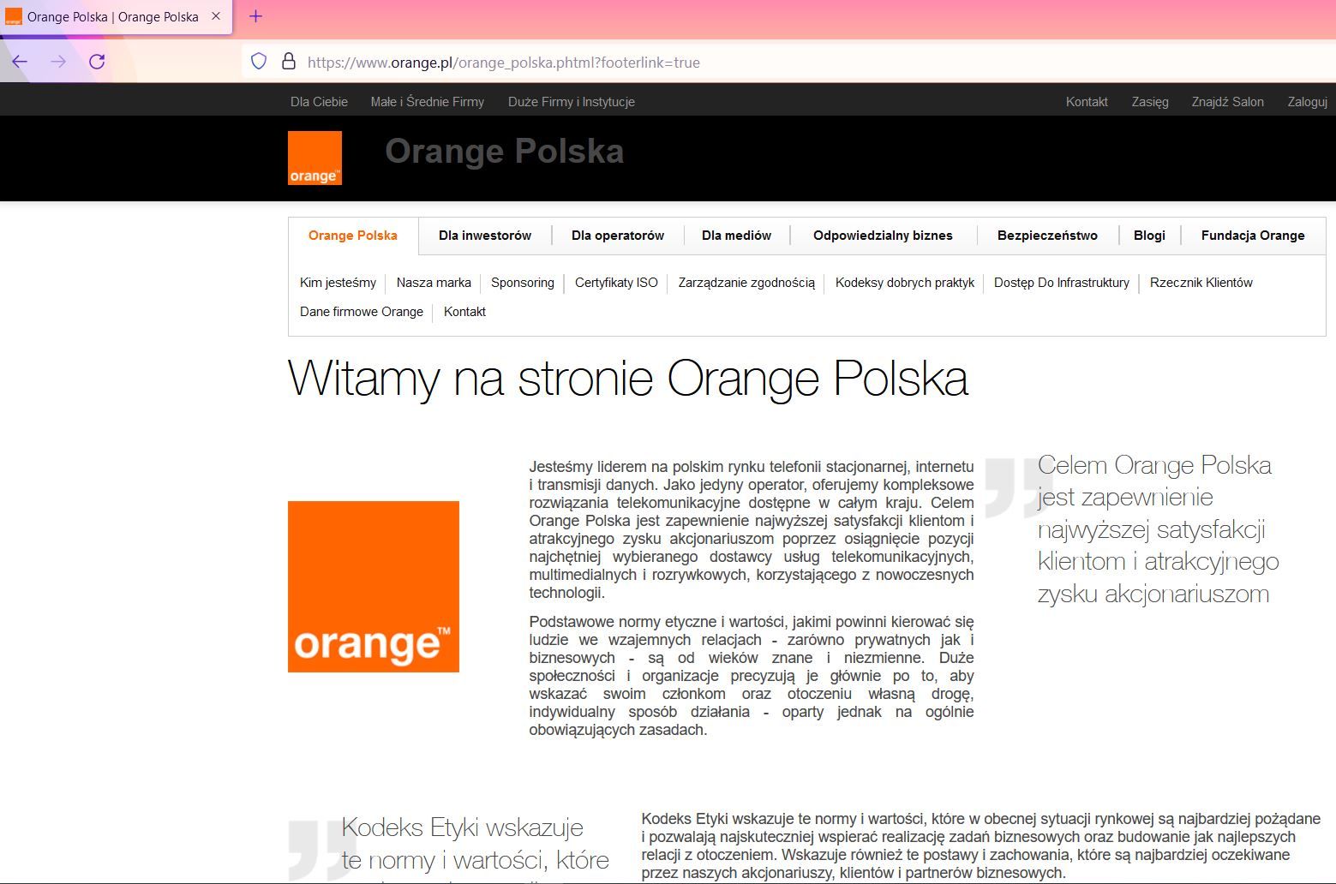This screenshot has height=884, width=1336.
Task: Click the orange square image beside company description
Action: click(x=373, y=587)
